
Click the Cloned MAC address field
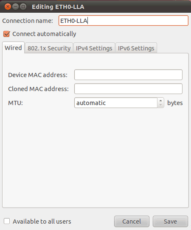(x=128, y=89)
